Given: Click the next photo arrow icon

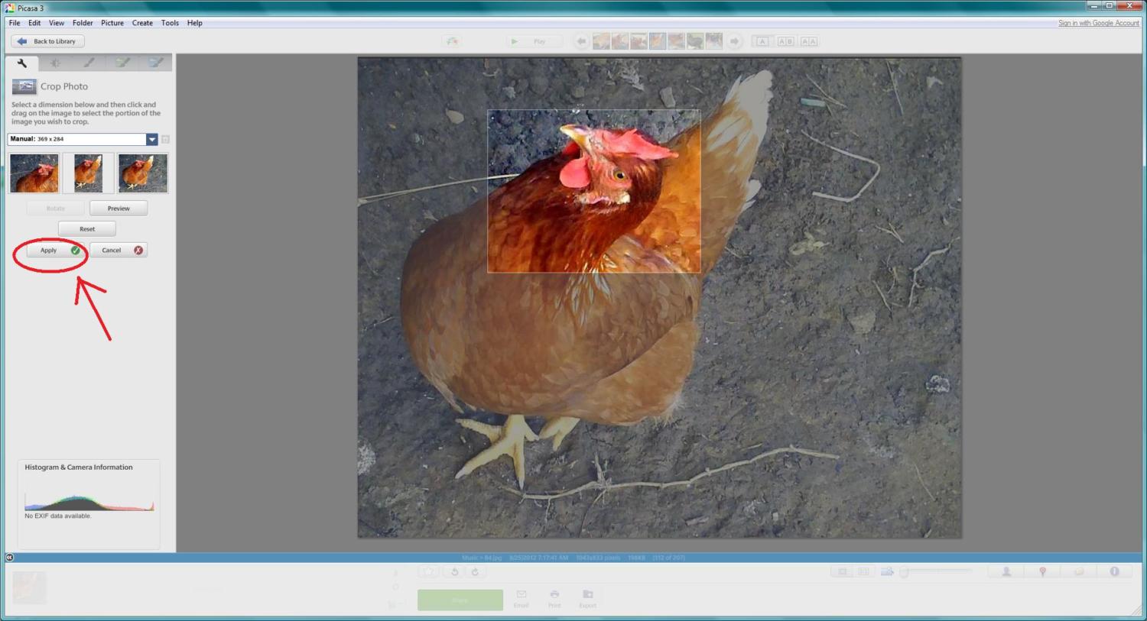Looking at the screenshot, I should [x=734, y=41].
